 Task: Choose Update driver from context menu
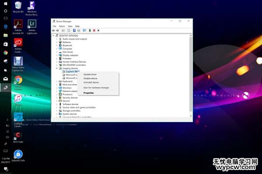pos(98,75)
